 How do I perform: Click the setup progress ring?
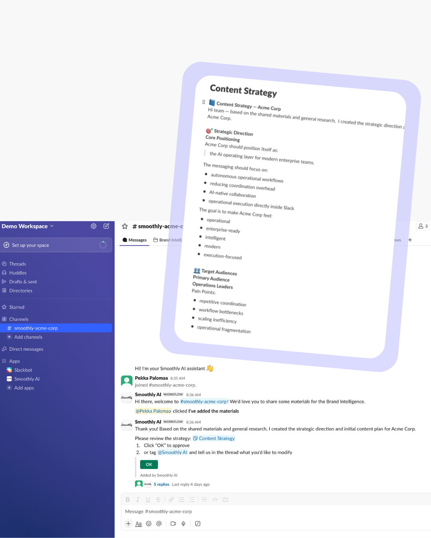click(x=103, y=245)
